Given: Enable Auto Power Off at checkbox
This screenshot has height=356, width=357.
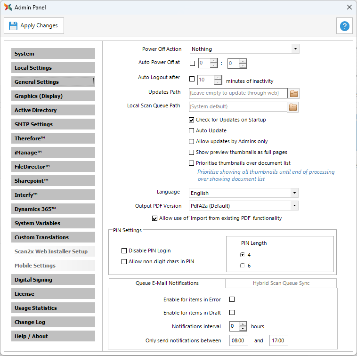Looking at the screenshot, I should pyautogui.click(x=192, y=63).
